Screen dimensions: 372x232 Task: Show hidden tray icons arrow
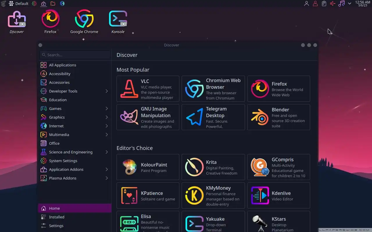click(350, 3)
